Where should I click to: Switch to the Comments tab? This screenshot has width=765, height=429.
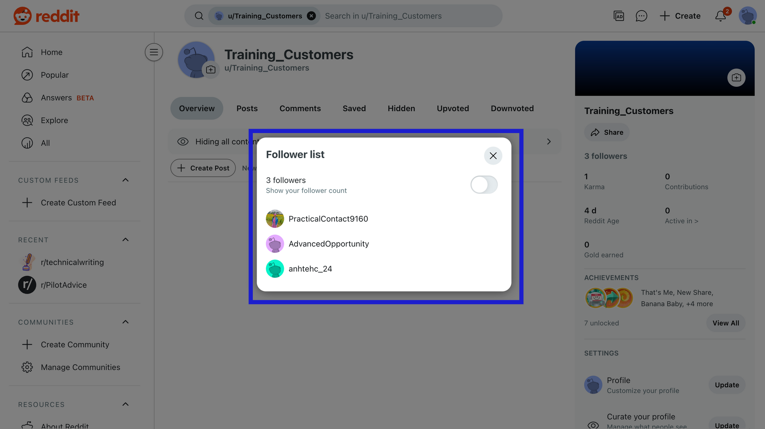coord(300,108)
